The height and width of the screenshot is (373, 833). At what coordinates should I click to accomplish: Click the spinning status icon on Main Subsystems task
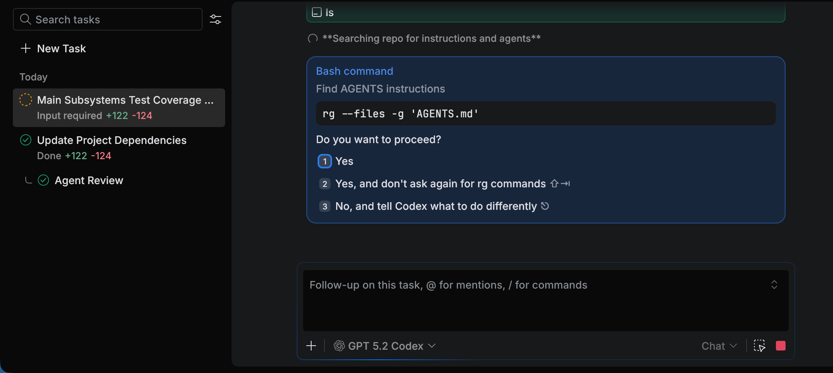[x=25, y=100]
